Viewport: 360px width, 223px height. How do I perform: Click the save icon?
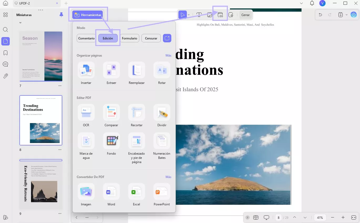coord(341,15)
